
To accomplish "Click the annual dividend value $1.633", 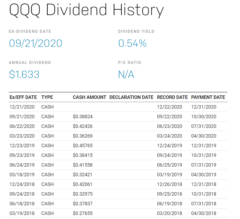I will pyautogui.click(x=24, y=74).
